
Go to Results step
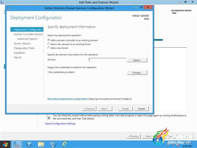[x=18, y=57]
